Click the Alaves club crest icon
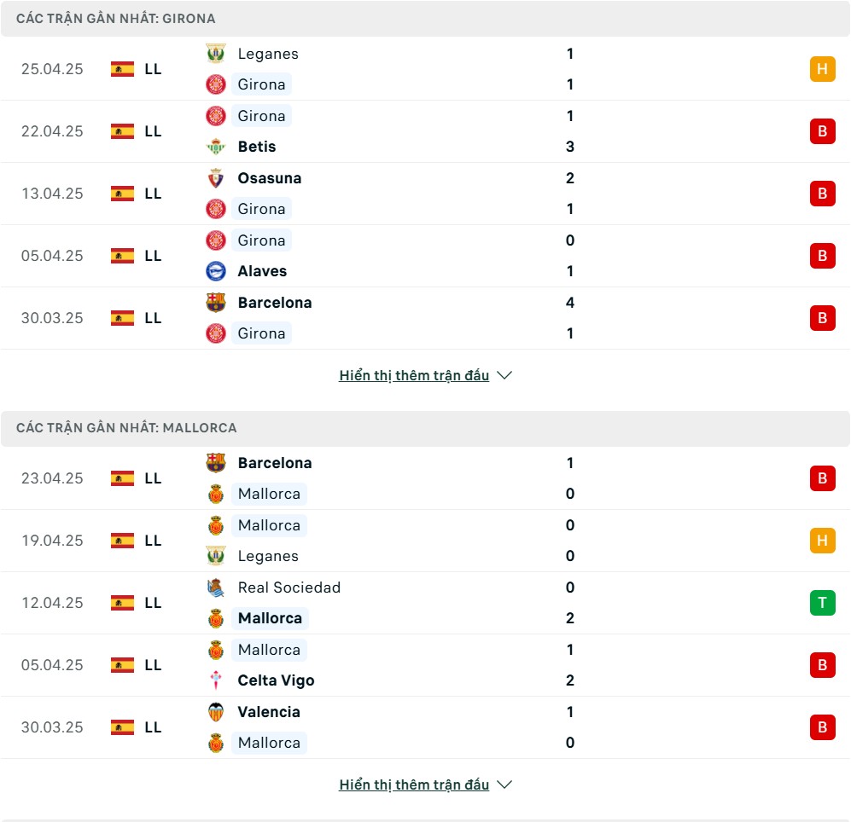Image resolution: width=851 pixels, height=822 pixels. (x=215, y=271)
